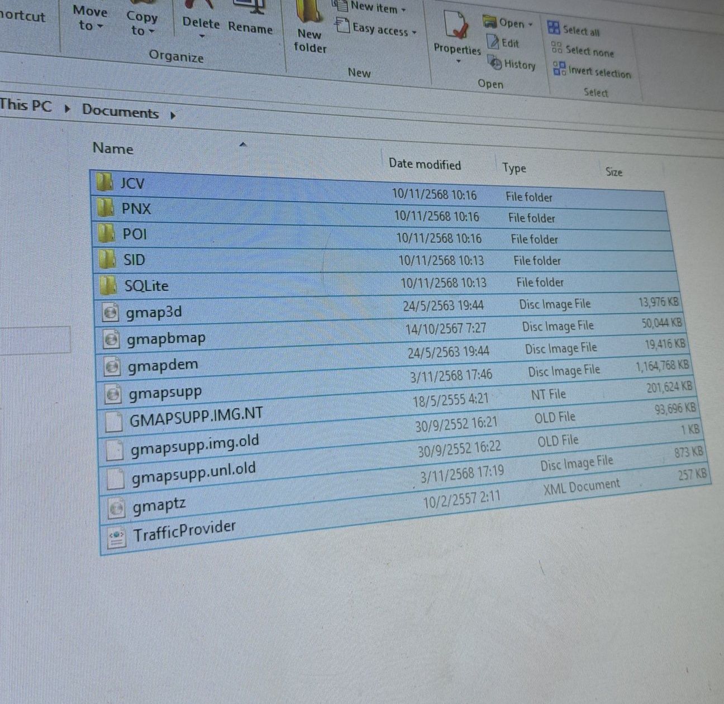Click the Properties ribbon icon
724x704 pixels.
(x=457, y=26)
